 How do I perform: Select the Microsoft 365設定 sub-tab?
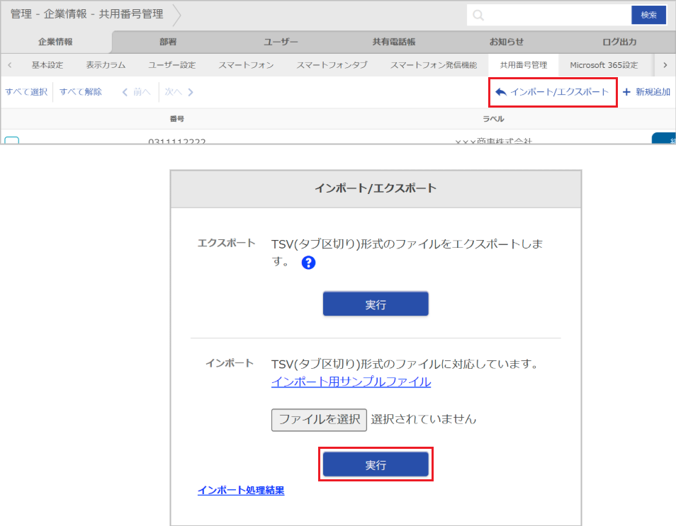pos(605,64)
